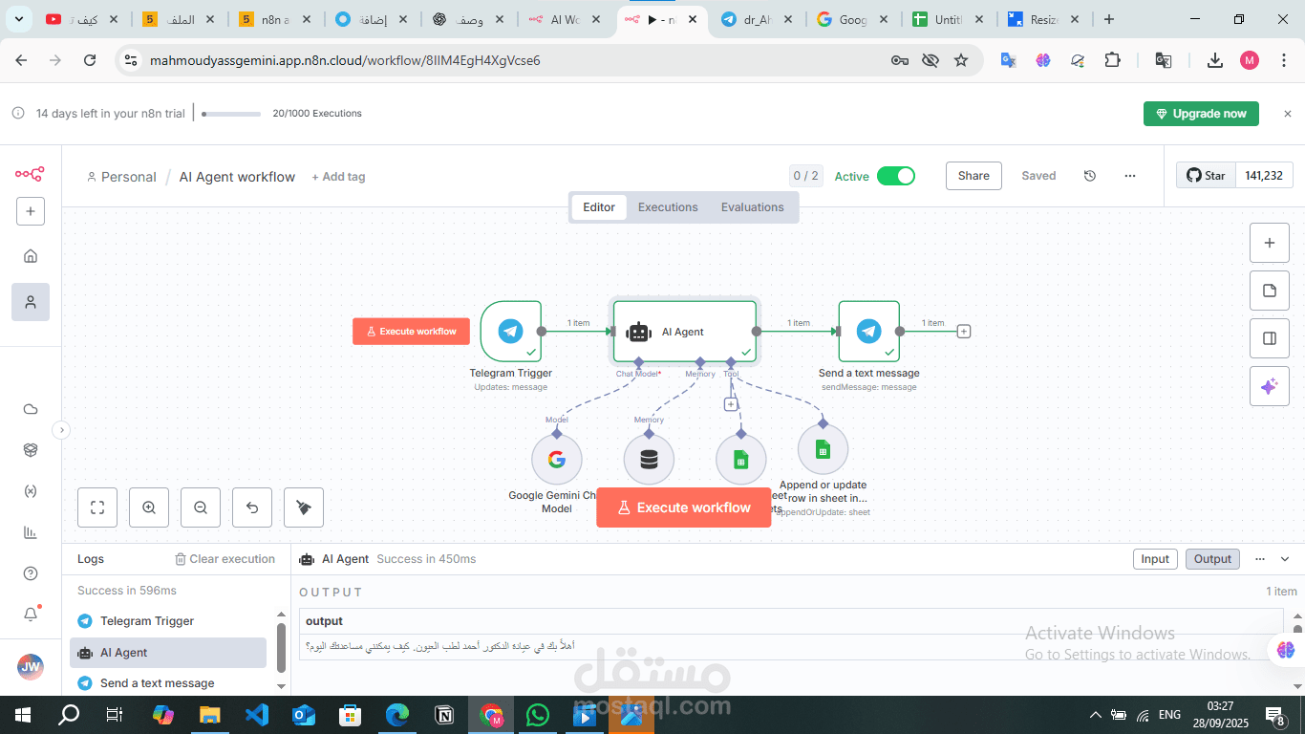Click the Upgrade now button
The width and height of the screenshot is (1305, 734).
[x=1201, y=114]
